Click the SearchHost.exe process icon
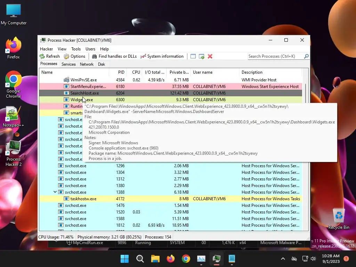Screen dimensions: 356x267 click(x=66, y=93)
